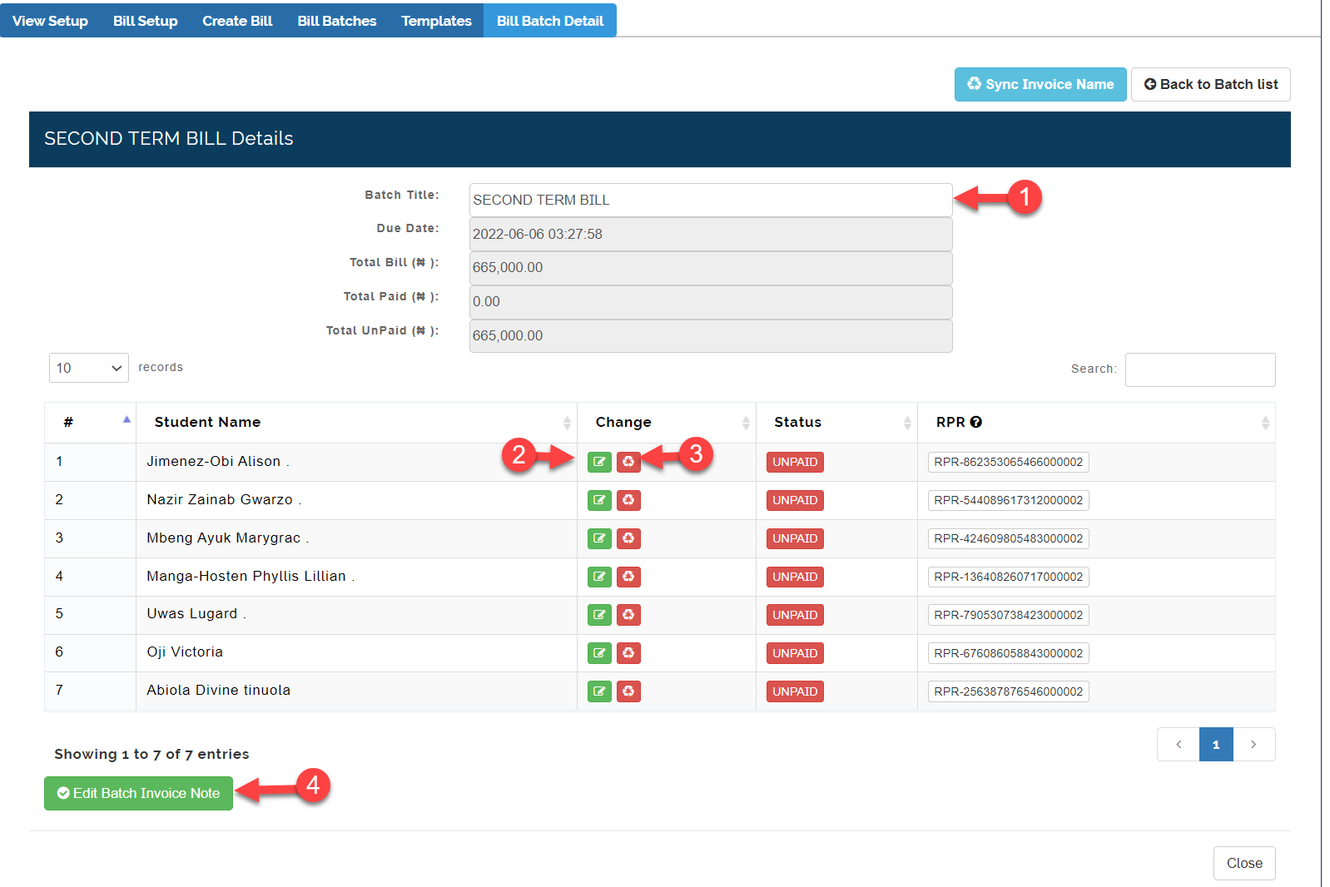Click UNPAID status for Abiola Divine tinuola
The height and width of the screenshot is (887, 1330).
(795, 691)
